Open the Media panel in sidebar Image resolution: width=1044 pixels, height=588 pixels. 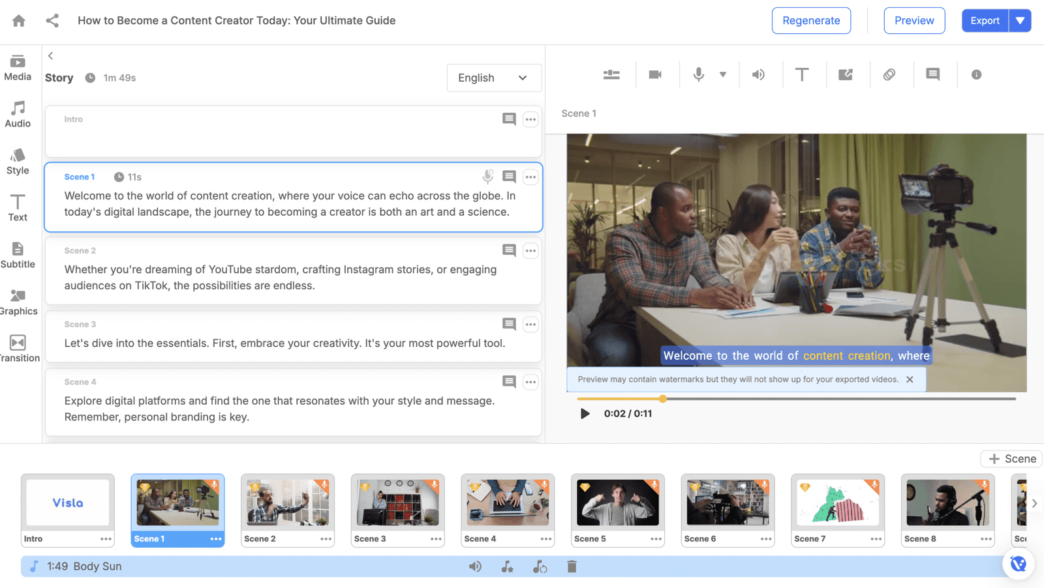(18, 68)
